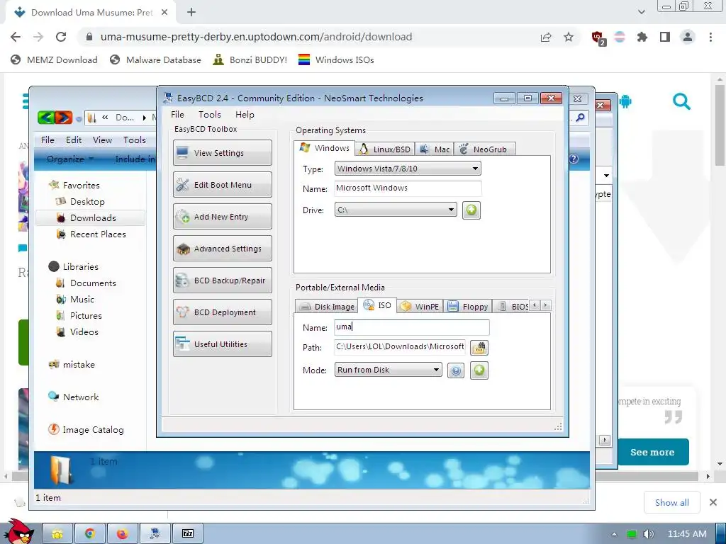Go back with Explorer green arrow
The width and height of the screenshot is (726, 544).
[x=46, y=118]
